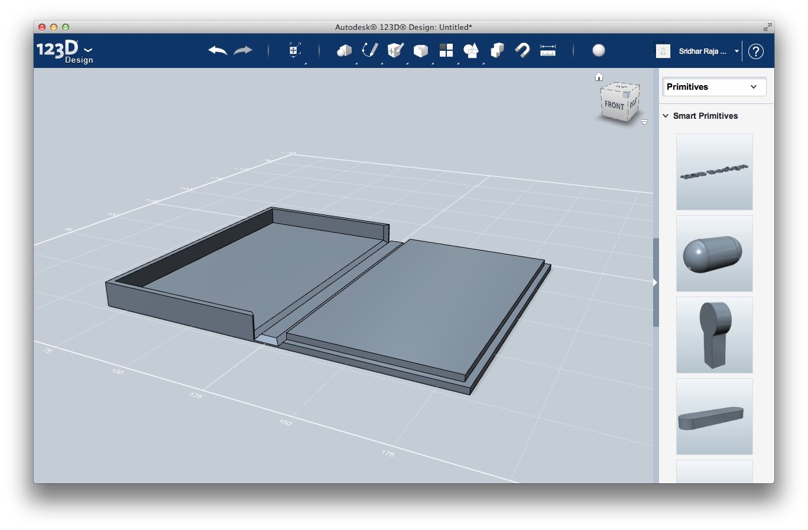The width and height of the screenshot is (808, 530).
Task: Open the Sketch tool
Action: point(369,51)
